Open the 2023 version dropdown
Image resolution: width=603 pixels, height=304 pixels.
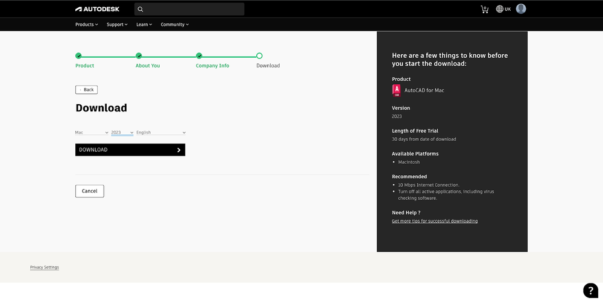122,132
